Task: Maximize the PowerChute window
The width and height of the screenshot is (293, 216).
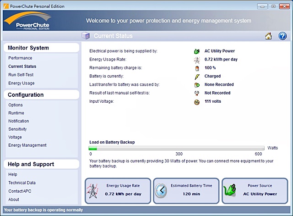Action: [x=273, y=6]
